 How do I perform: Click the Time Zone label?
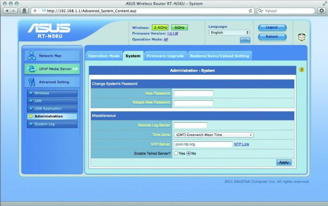coord(161,135)
